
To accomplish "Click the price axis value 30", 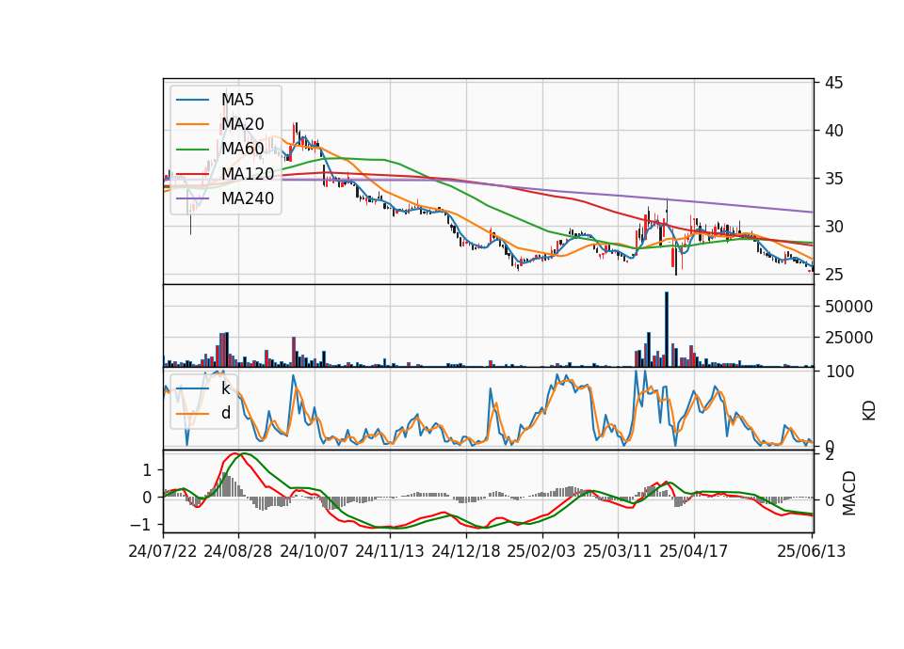I will (833, 227).
